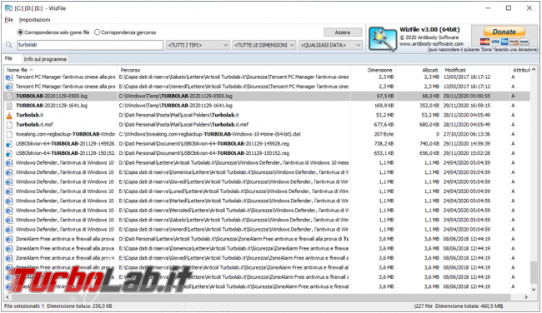Image resolution: width=542 pixels, height=313 pixels.
Task: Open the File menu
Action: 8,20
